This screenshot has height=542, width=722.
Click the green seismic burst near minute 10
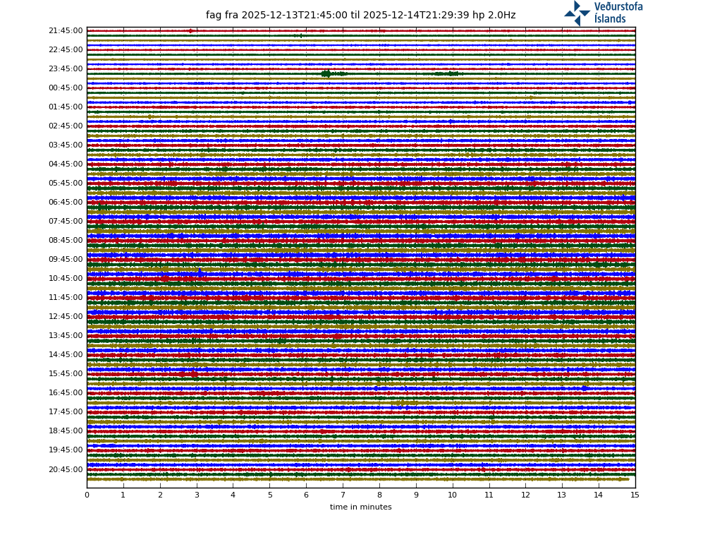click(448, 73)
